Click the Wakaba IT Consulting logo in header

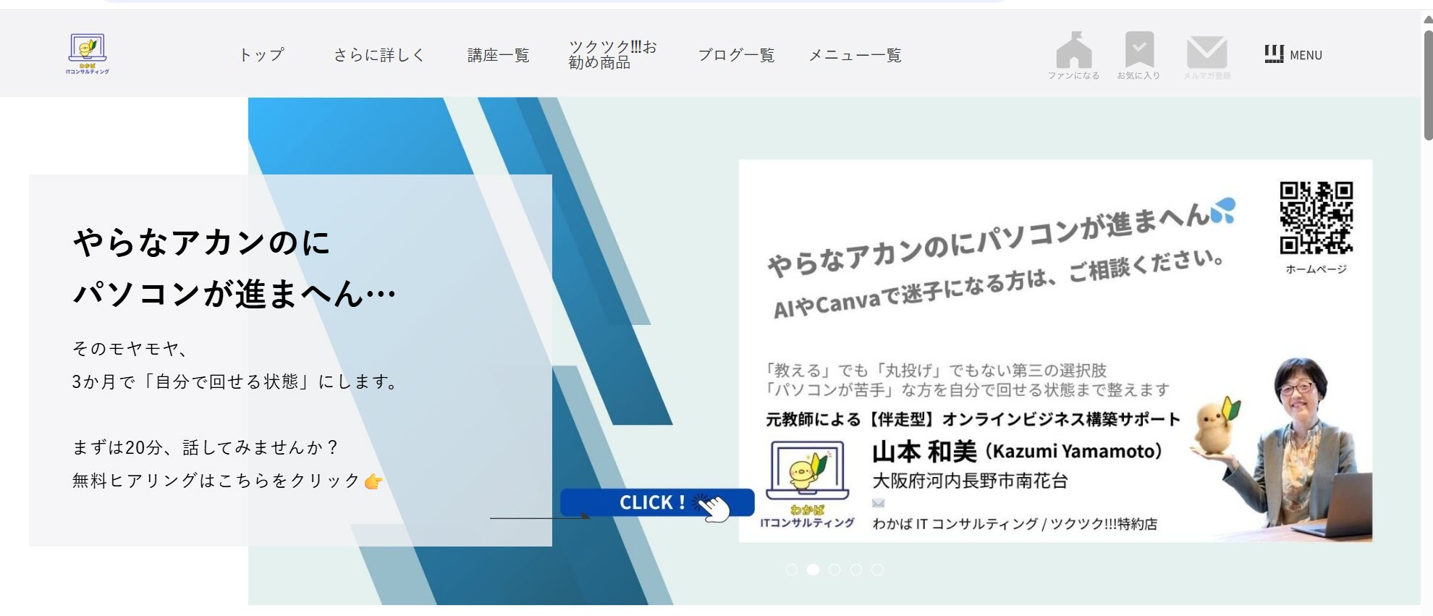coord(88,54)
